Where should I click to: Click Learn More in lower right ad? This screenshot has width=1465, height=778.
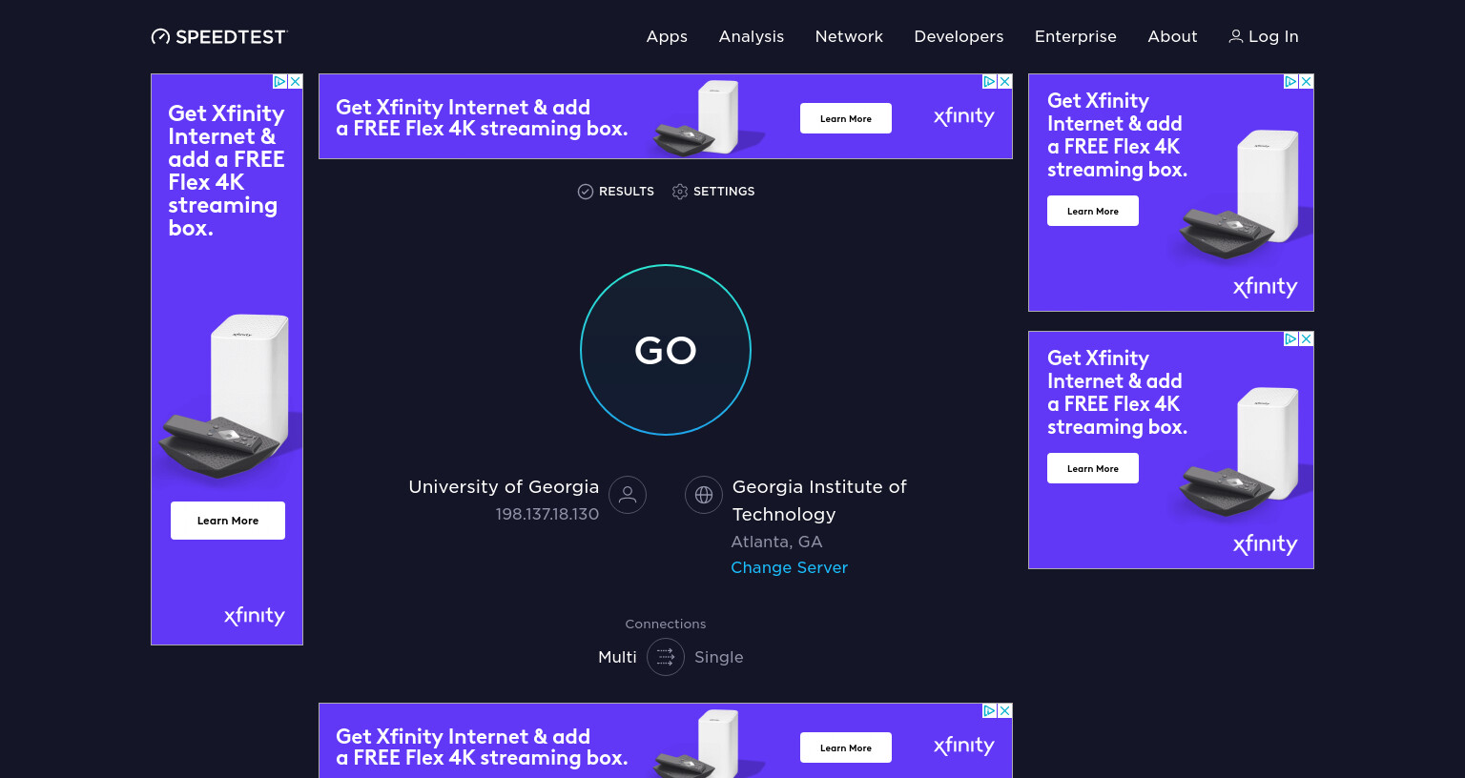click(x=1093, y=468)
